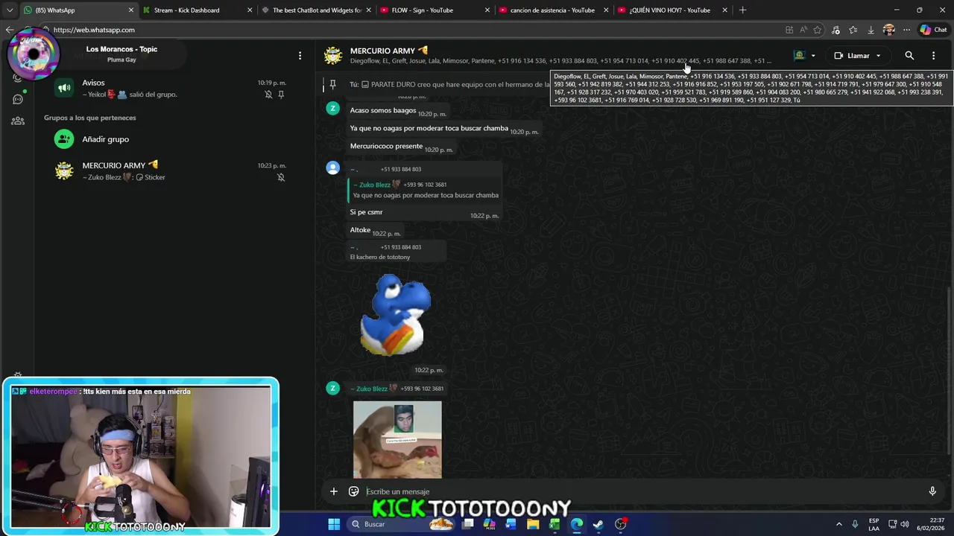Screen dimensions: 954x536
Task: Switch to cancion de asistencia YouTube tab
Action: pyautogui.click(x=553, y=10)
